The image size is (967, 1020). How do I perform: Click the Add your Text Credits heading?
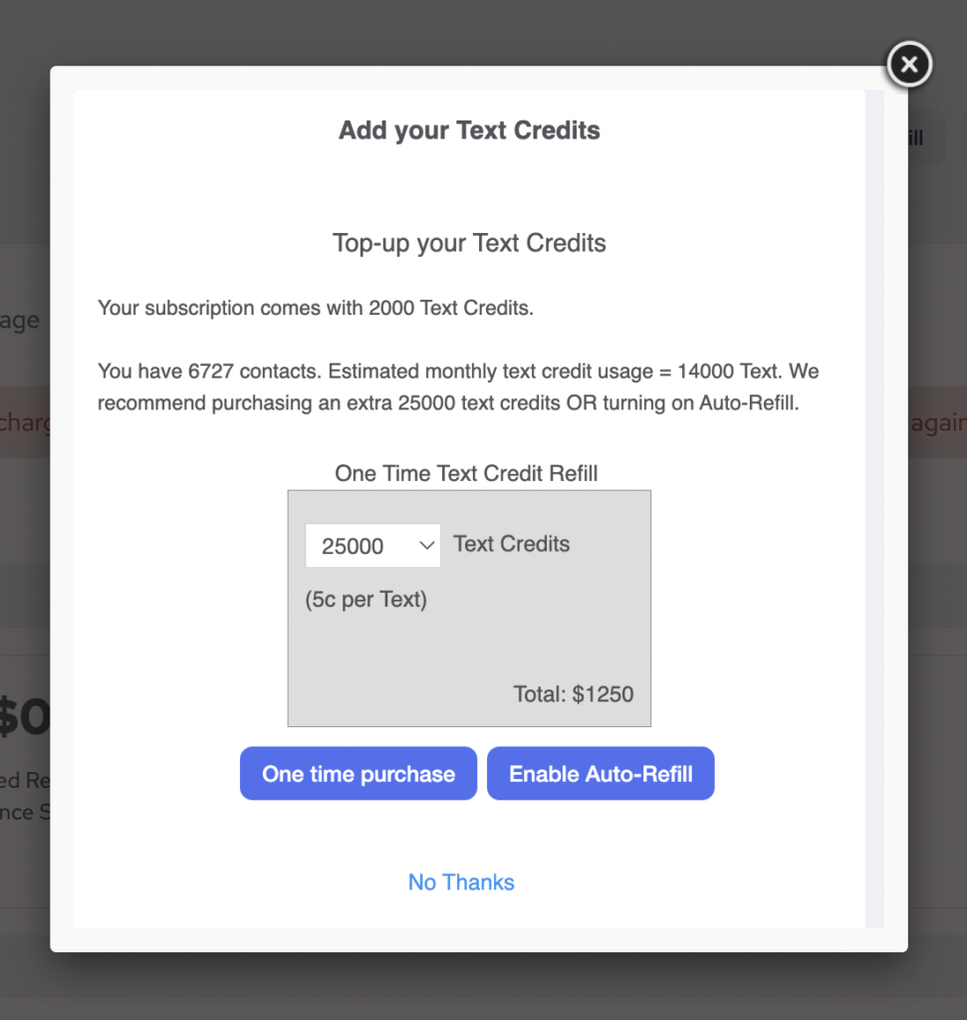tap(469, 130)
